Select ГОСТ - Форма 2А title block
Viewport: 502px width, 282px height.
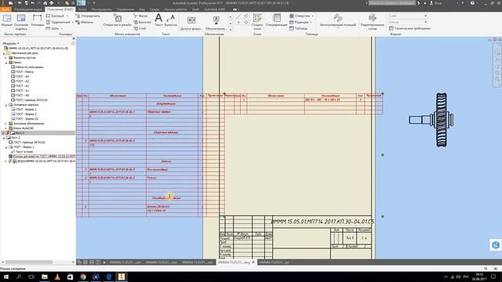(x=24, y=119)
